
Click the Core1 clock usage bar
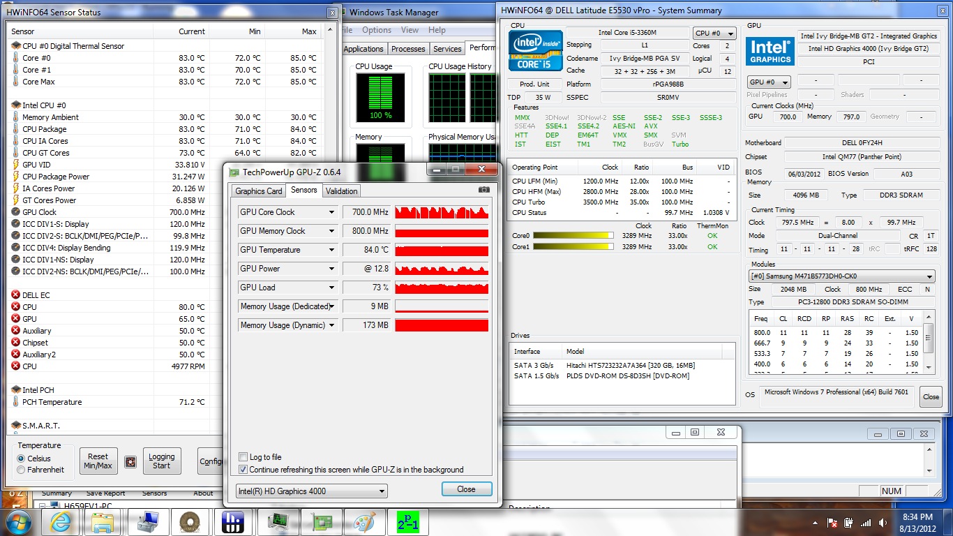click(573, 247)
